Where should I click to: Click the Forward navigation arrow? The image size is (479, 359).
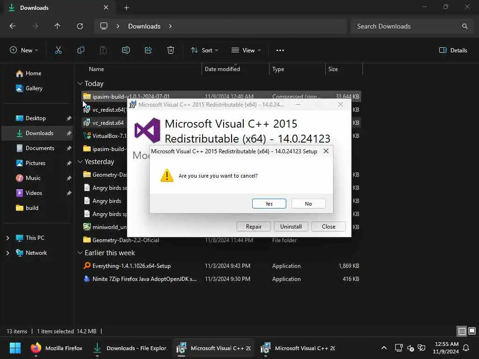tap(35, 26)
